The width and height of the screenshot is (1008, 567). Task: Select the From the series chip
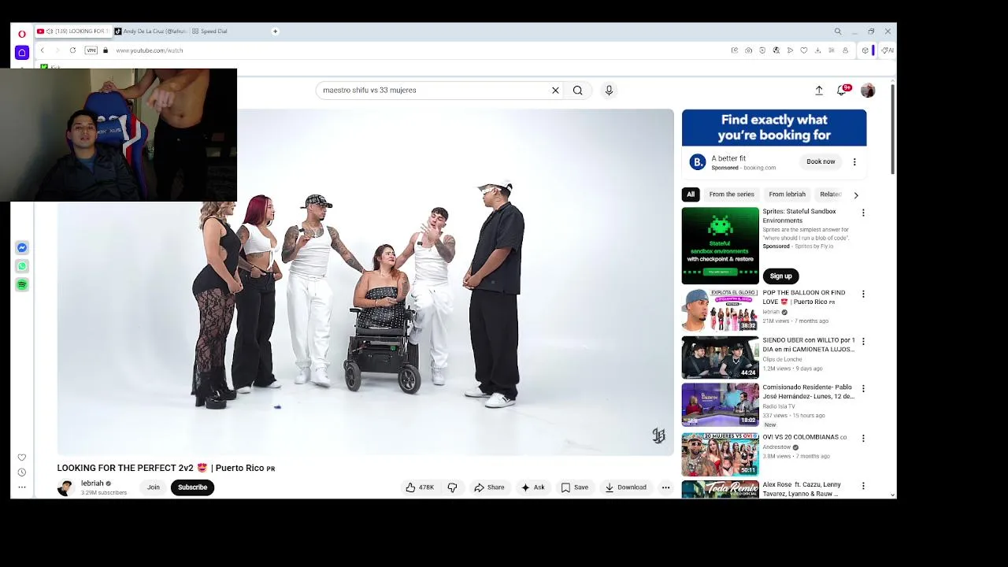coord(732,194)
